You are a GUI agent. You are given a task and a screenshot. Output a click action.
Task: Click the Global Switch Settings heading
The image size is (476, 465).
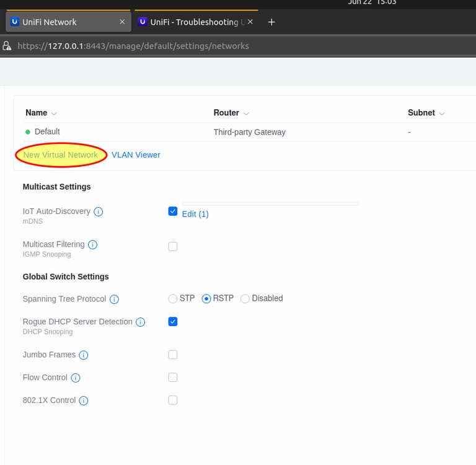click(x=66, y=277)
